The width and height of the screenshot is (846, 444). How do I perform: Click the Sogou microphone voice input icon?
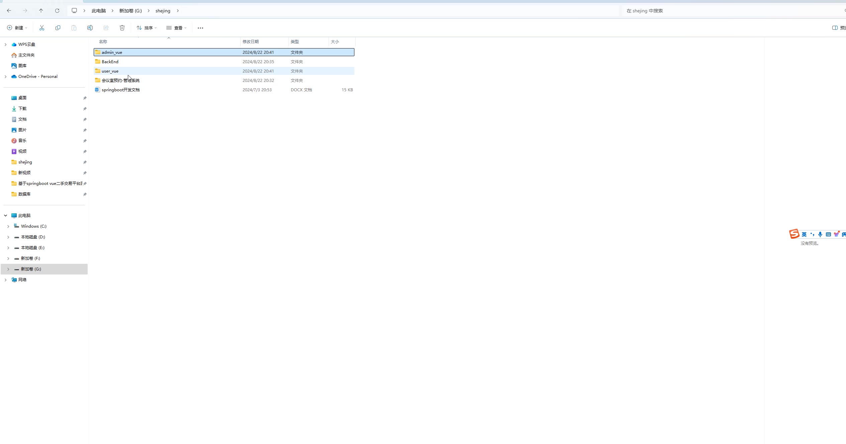coord(820,234)
